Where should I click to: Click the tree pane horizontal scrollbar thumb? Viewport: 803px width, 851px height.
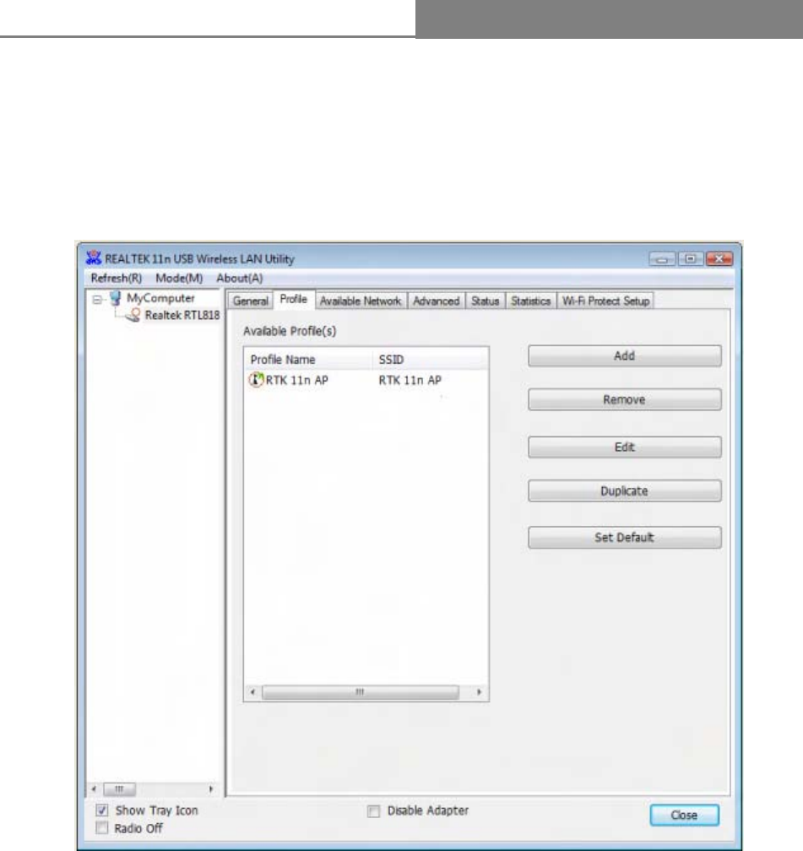(119, 789)
